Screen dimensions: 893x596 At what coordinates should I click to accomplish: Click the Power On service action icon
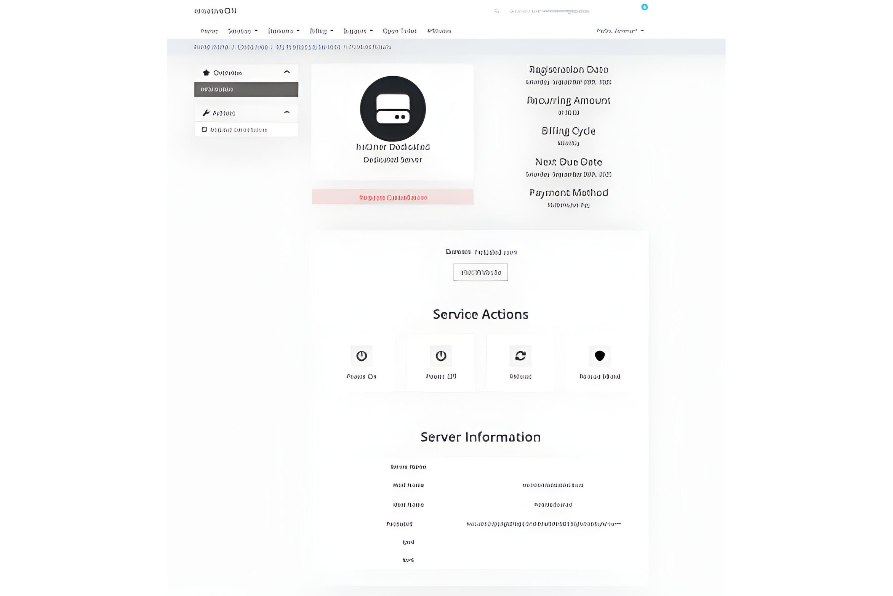[x=361, y=356]
